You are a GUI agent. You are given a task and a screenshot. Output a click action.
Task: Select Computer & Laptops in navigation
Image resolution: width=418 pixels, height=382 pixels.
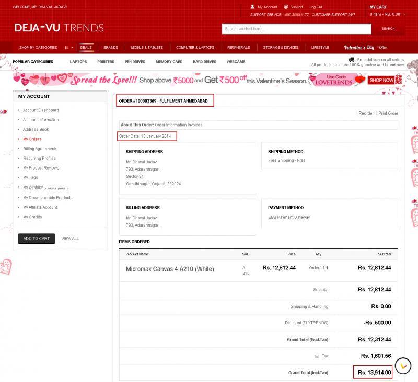tap(195, 48)
